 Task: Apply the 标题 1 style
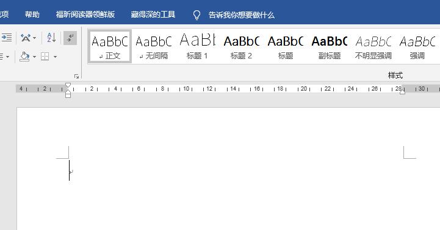click(197, 46)
